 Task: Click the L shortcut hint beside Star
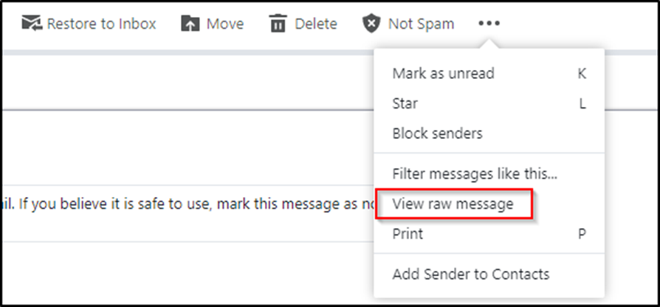pos(582,104)
